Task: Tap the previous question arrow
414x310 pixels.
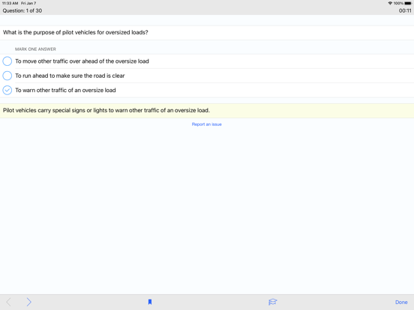Action: click(x=8, y=302)
